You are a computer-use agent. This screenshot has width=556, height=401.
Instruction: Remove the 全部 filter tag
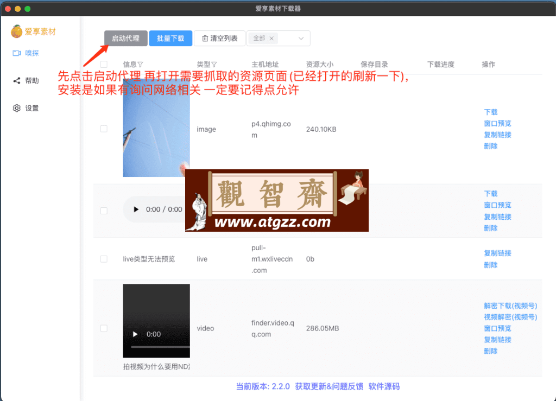pyautogui.click(x=271, y=39)
